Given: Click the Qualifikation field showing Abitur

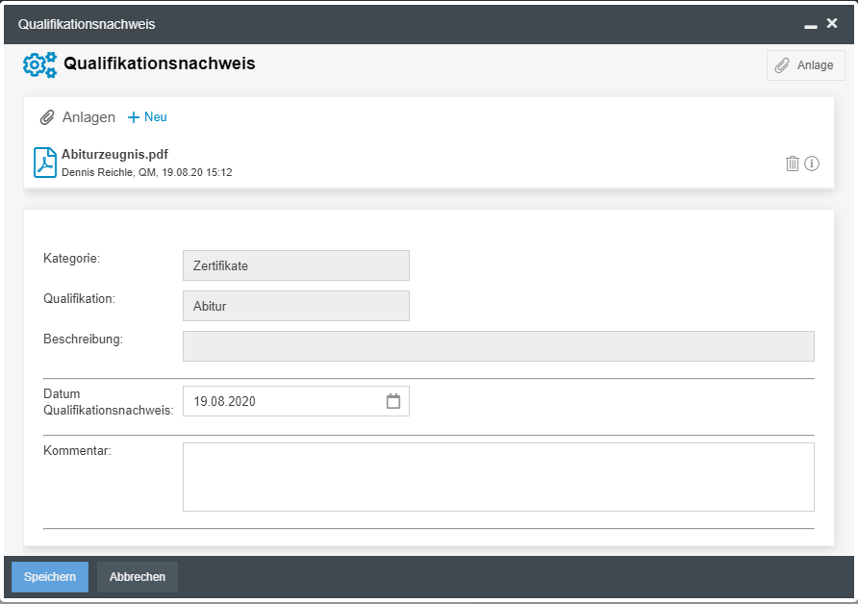Looking at the screenshot, I should click(x=295, y=306).
